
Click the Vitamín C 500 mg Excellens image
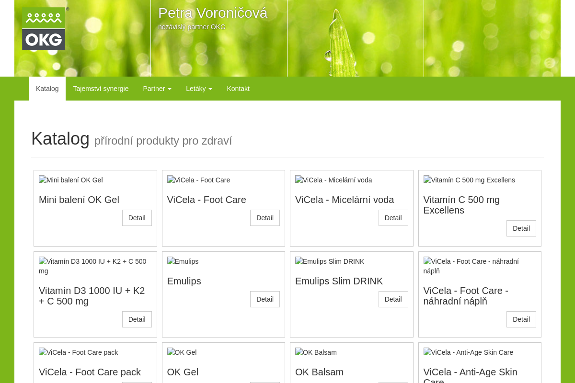click(469, 180)
